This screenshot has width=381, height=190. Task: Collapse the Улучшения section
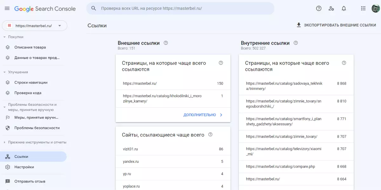click(x=4, y=72)
